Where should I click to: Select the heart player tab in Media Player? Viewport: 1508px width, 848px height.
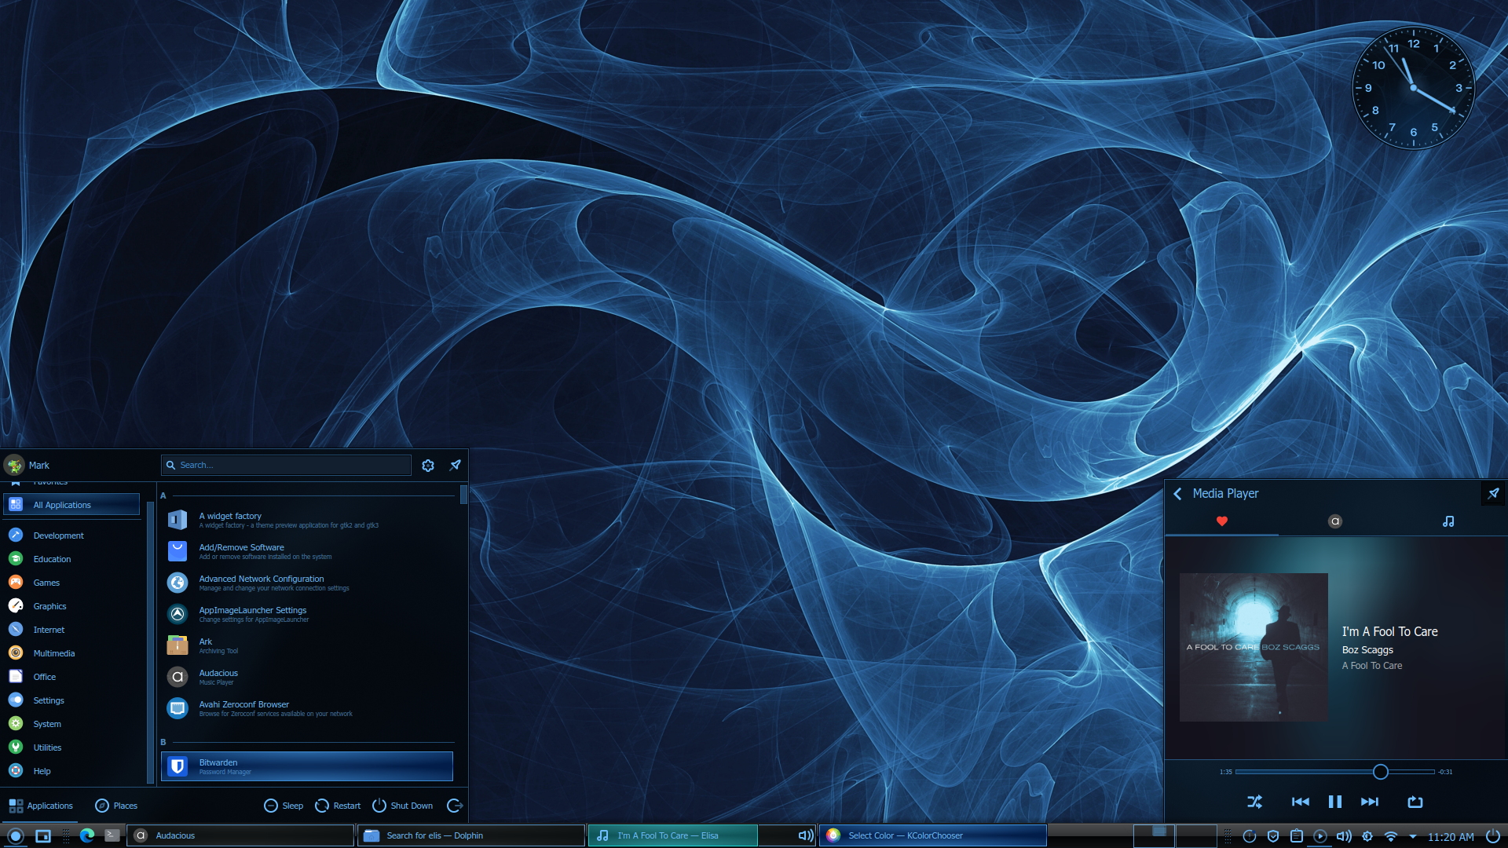click(x=1222, y=521)
